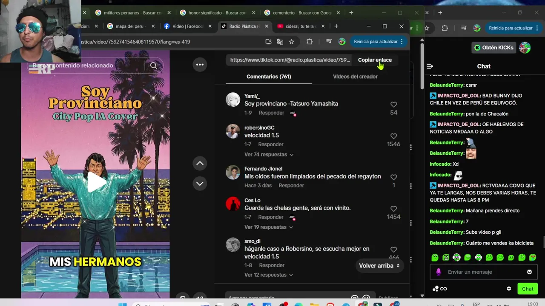
Task: Like Ces Lo's comment showing 1454 likes
Action: pyautogui.click(x=393, y=209)
